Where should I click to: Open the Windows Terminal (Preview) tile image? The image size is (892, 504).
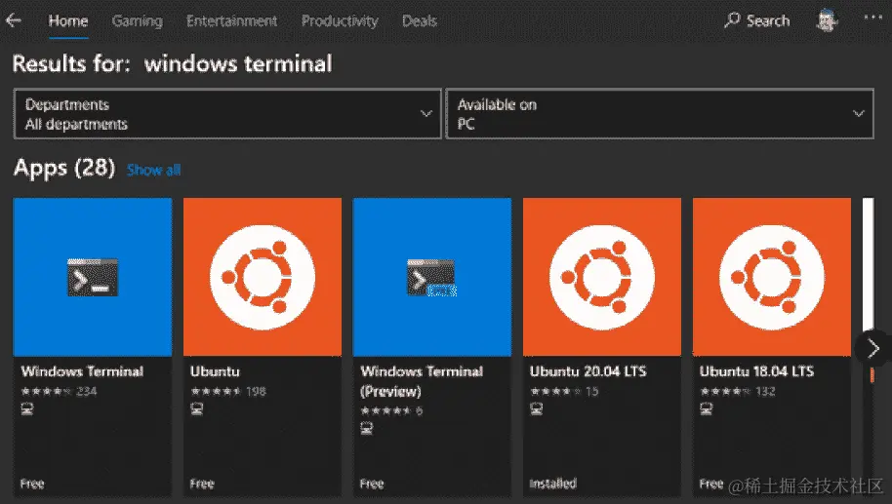coord(431,277)
